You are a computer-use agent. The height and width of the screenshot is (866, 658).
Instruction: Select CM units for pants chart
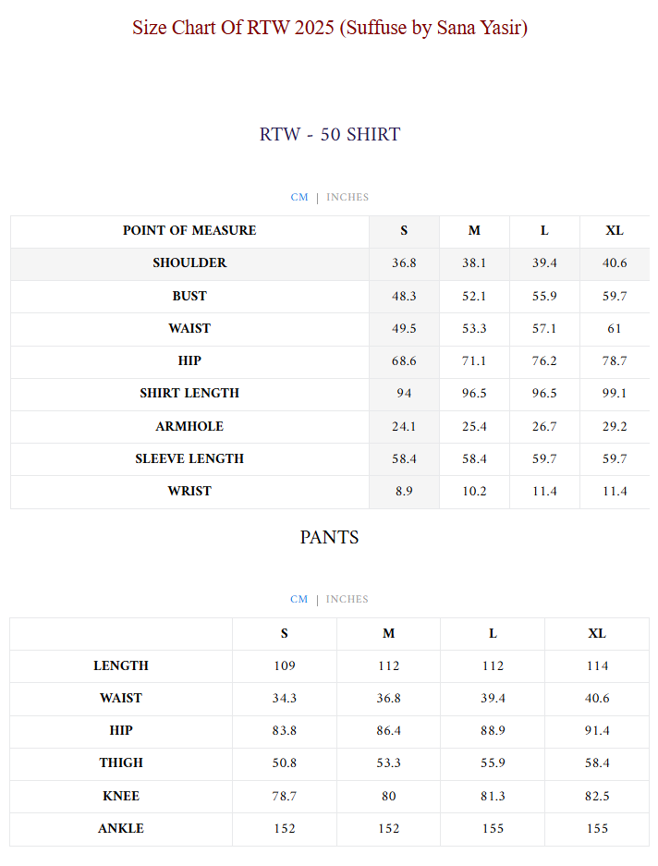[x=299, y=599]
